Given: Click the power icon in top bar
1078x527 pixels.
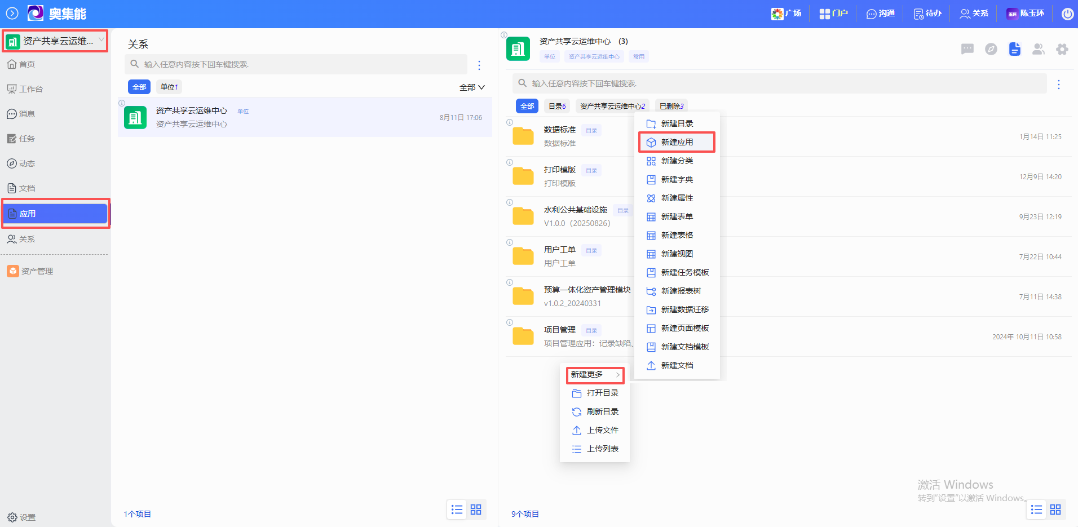Looking at the screenshot, I should 1067,14.
